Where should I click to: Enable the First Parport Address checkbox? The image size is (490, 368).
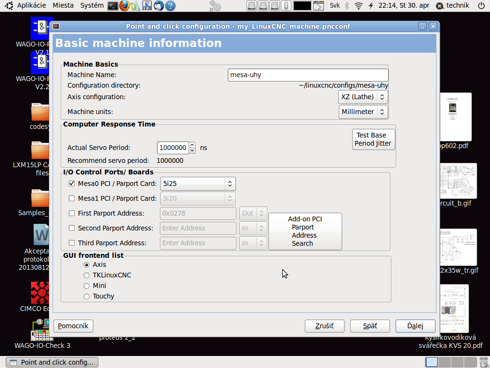click(72, 213)
